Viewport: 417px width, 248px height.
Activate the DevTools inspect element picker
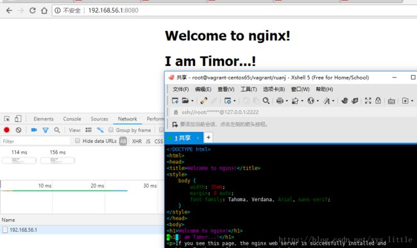(7, 119)
